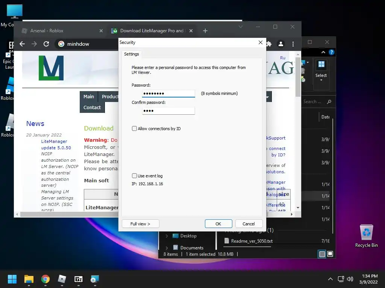Image resolution: width=385 pixels, height=288 pixels.
Task: Open File Explorer help icon
Action: click(x=332, y=52)
